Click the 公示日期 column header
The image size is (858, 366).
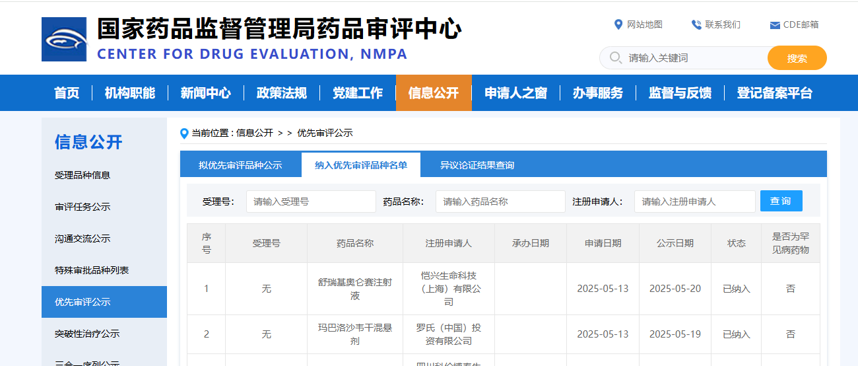pyautogui.click(x=675, y=243)
